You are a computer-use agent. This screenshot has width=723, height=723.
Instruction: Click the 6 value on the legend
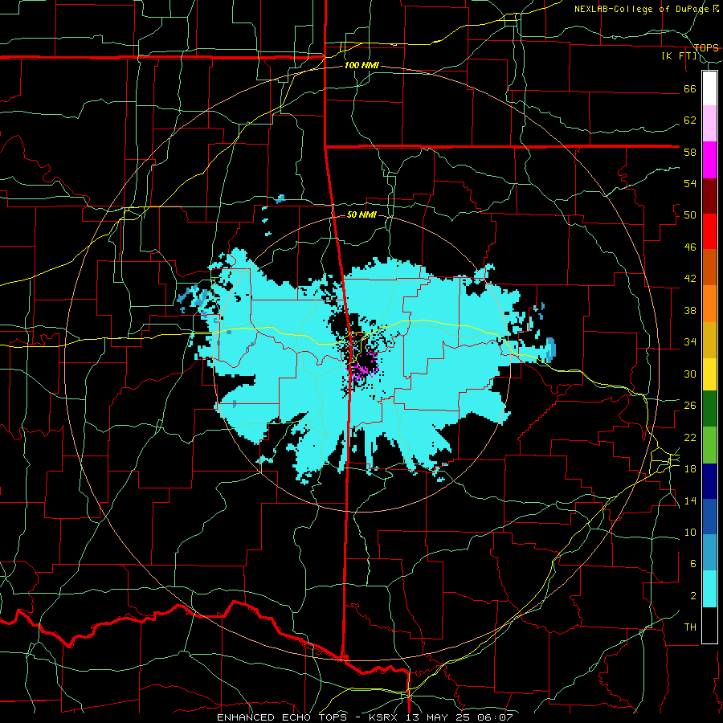[692, 564]
